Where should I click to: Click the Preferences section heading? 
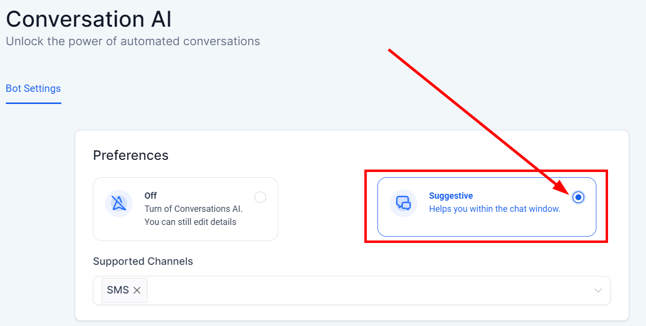(130, 155)
